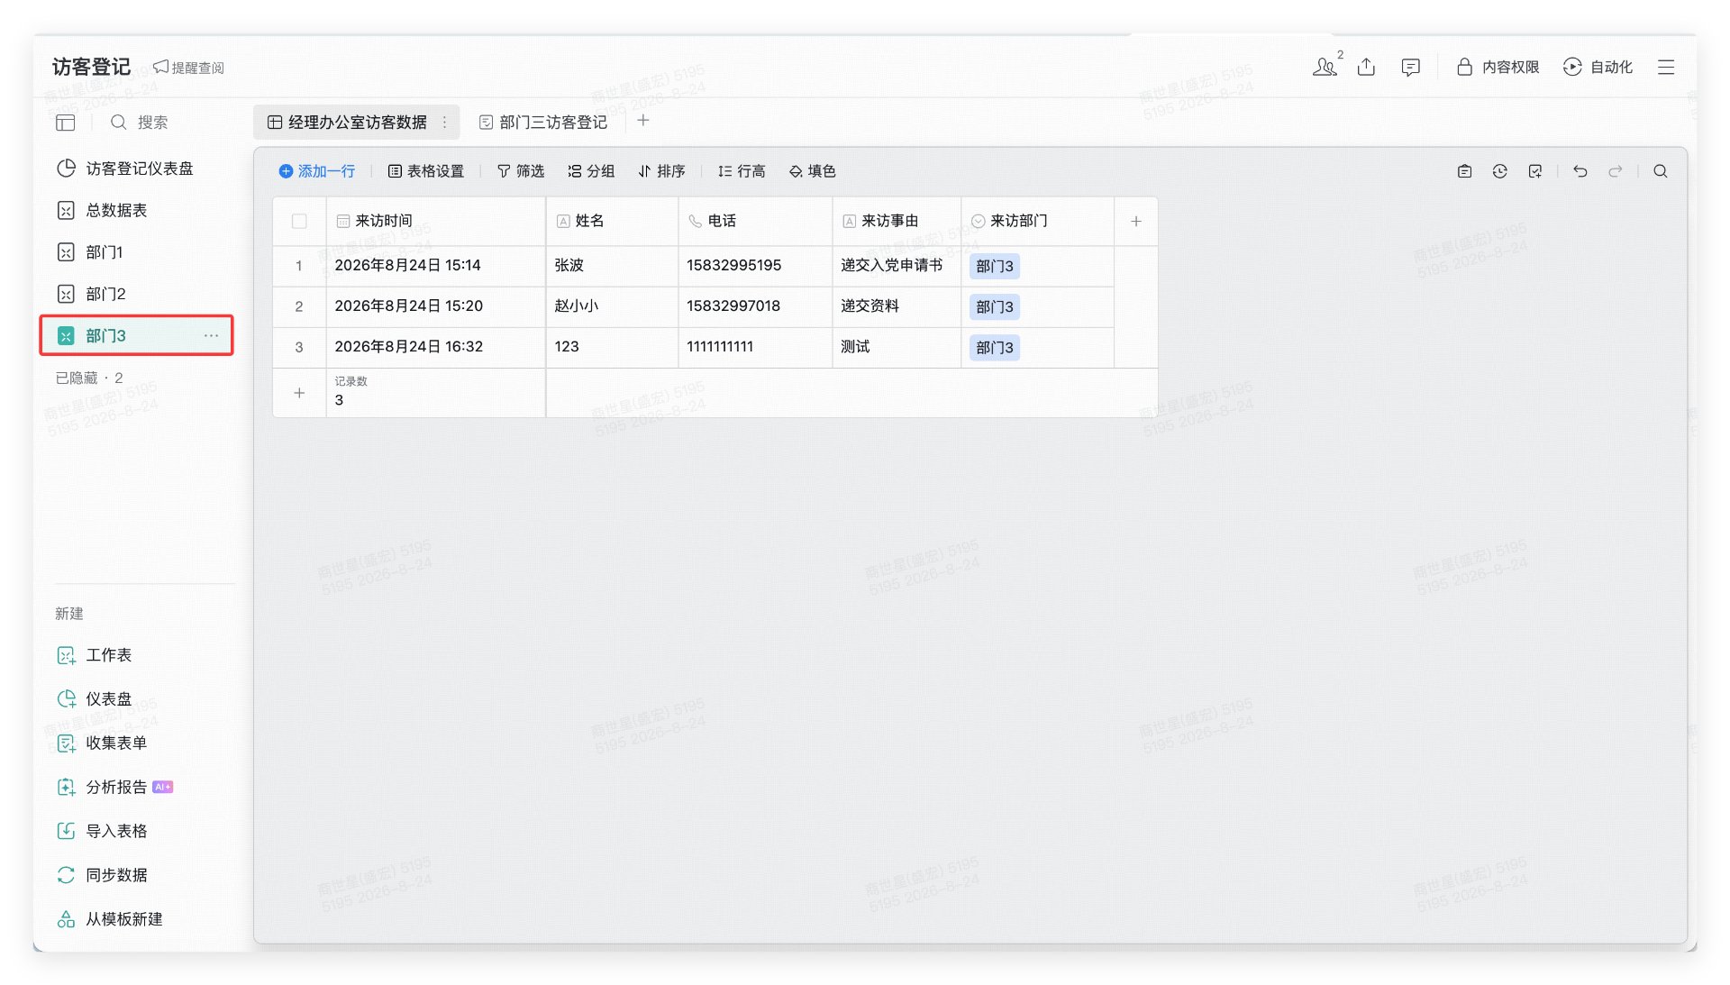Click 姓名 column header

pyautogui.click(x=612, y=221)
